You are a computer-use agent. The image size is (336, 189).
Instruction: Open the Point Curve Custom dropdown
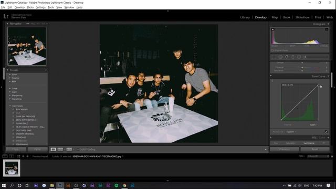(291, 132)
